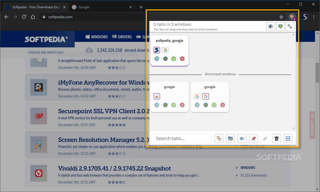
Task: Open a new tab with the plus button
Action: click(141, 7)
